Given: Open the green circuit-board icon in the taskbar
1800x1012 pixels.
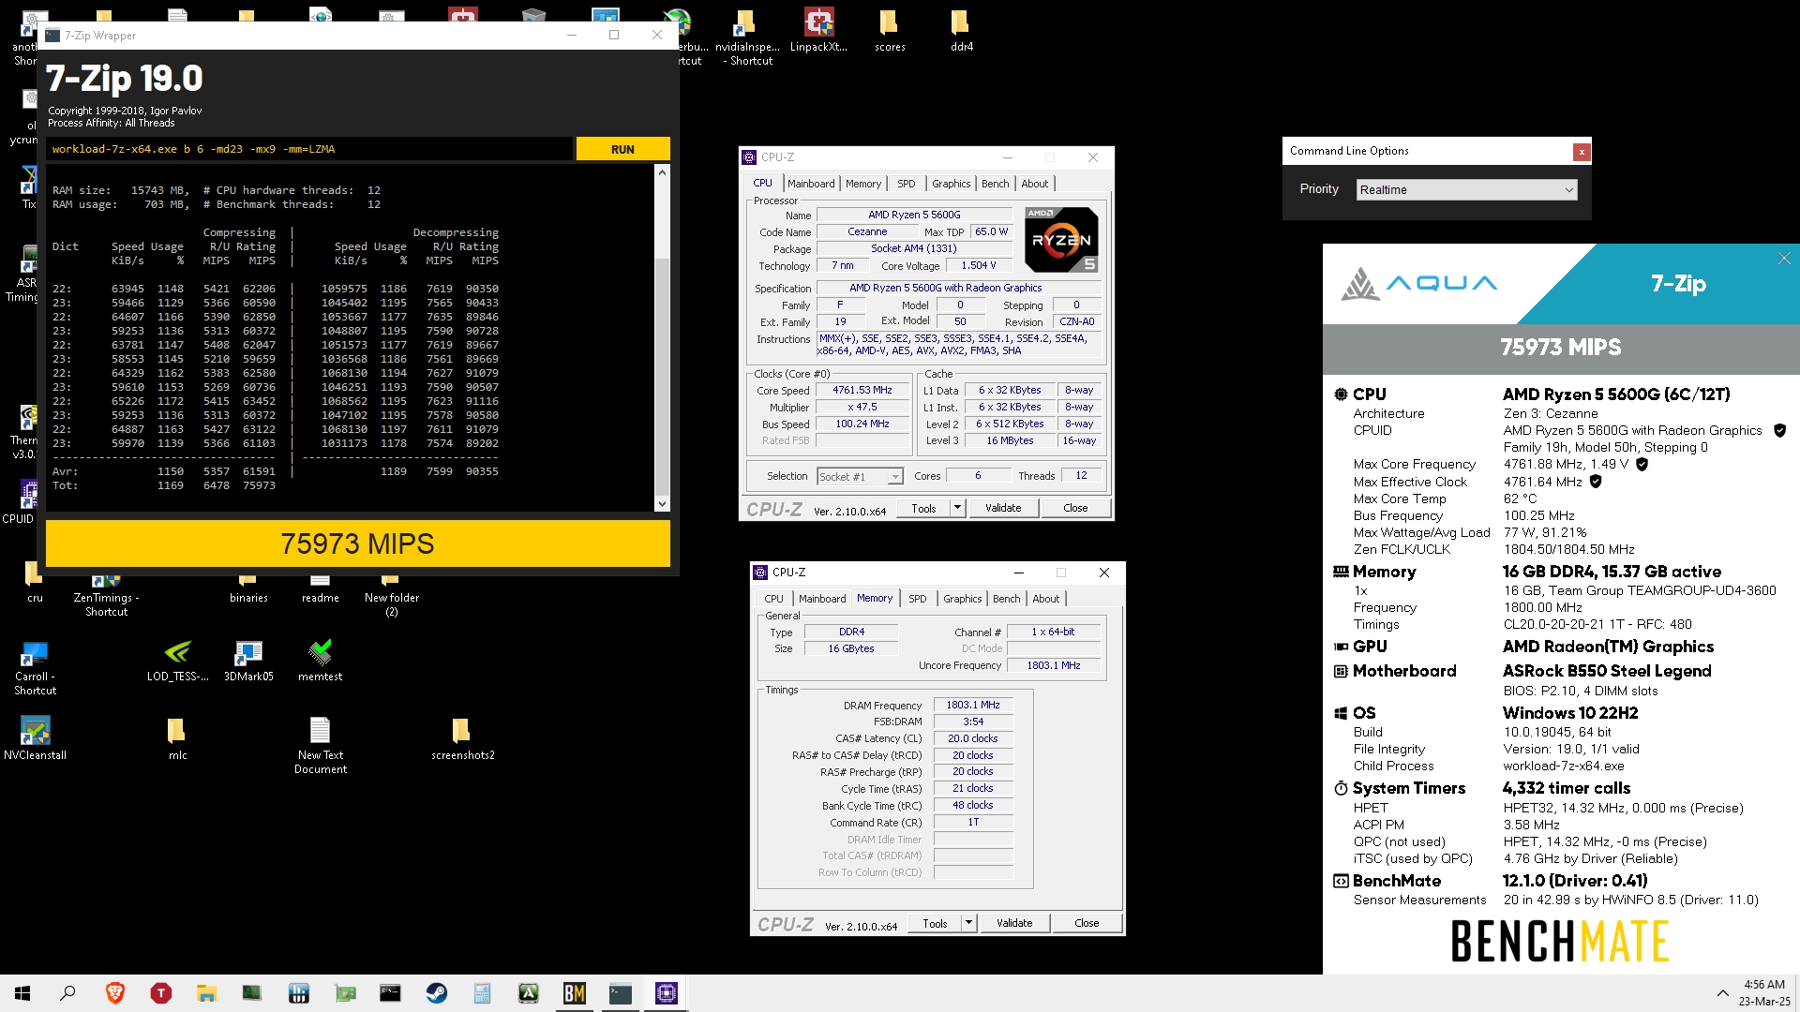Looking at the screenshot, I should pyautogui.click(x=345, y=993).
